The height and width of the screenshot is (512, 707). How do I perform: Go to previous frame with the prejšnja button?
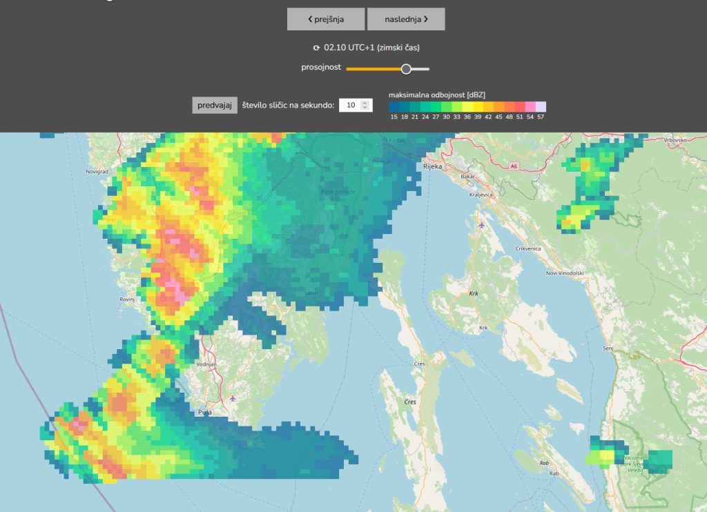pyautogui.click(x=326, y=19)
